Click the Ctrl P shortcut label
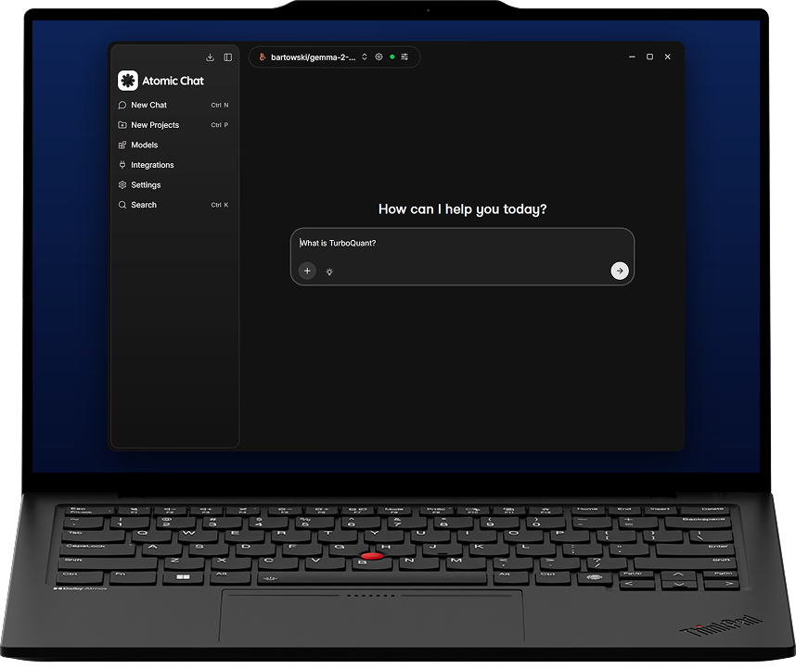Image resolution: width=796 pixels, height=669 pixels. click(x=220, y=125)
